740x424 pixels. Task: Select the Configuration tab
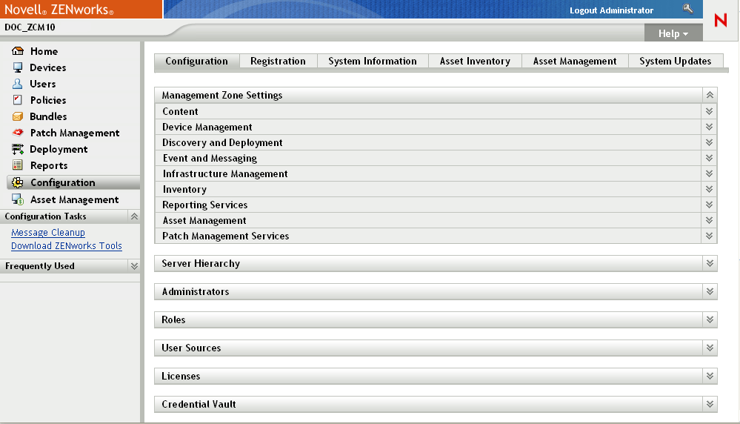[x=197, y=61]
